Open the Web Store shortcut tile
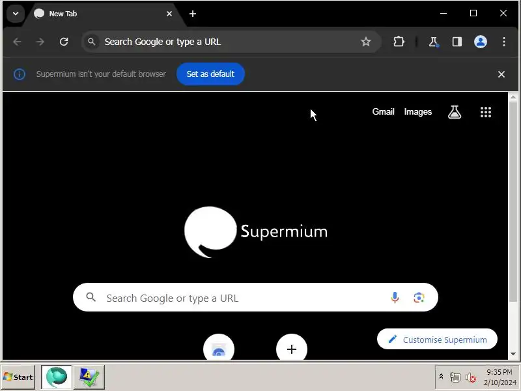The height and width of the screenshot is (391, 521). click(219, 347)
